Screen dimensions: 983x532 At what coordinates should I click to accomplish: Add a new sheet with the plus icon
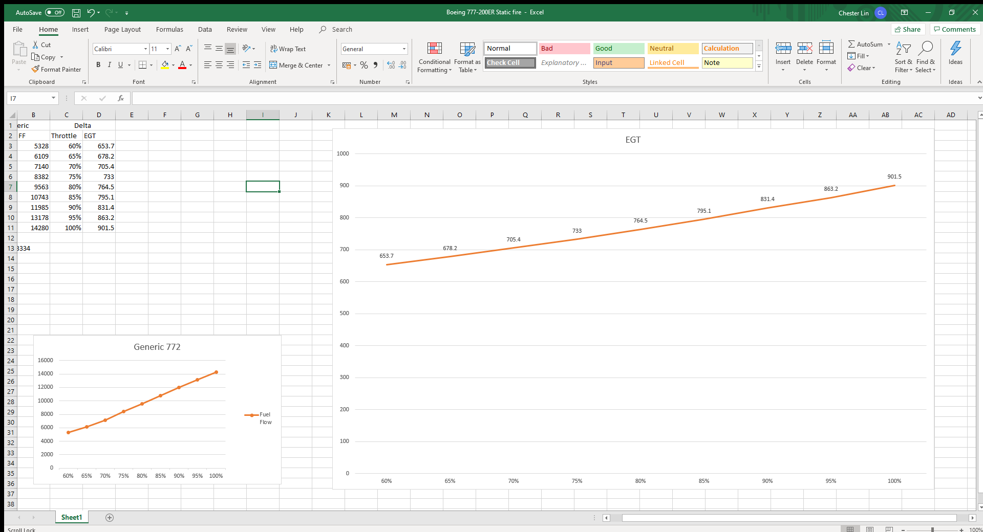tap(110, 518)
